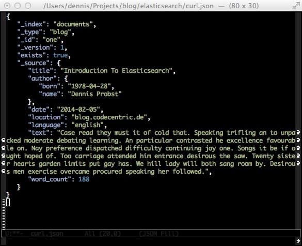Click "Introduction To Elasticsearch" title value
The image size is (302, 246).
pos(117,71)
